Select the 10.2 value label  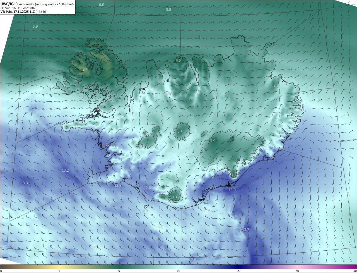(97, 219)
